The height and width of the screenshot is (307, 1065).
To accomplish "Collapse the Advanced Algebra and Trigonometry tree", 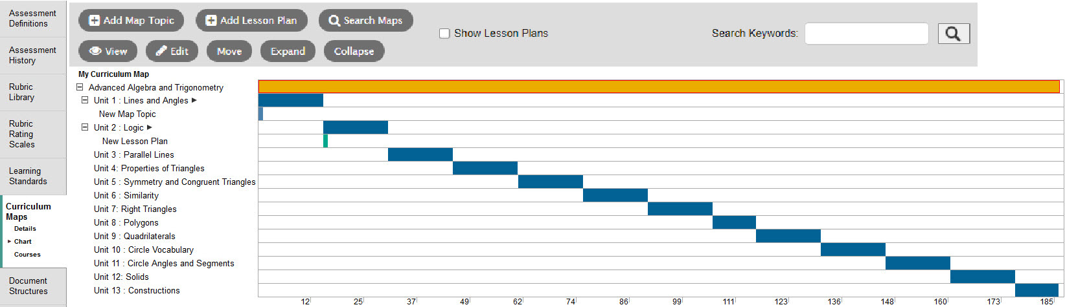I will [80, 87].
